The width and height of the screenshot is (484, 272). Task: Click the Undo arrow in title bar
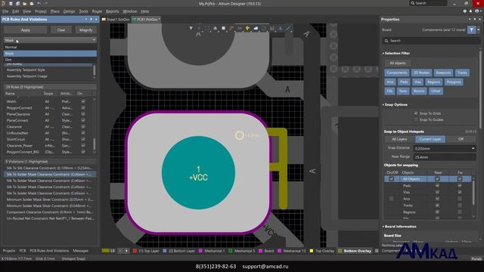[x=39, y=3]
